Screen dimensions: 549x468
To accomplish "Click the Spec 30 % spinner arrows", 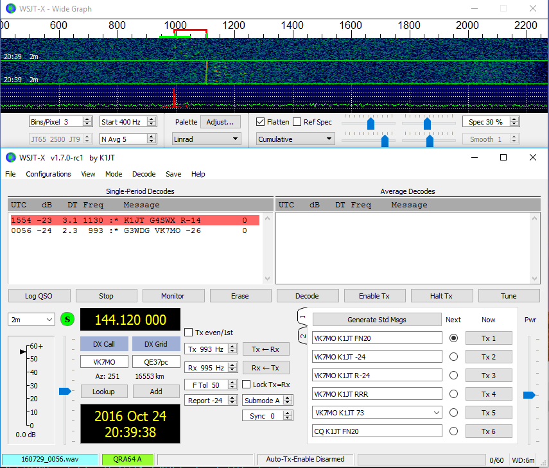I will pos(514,121).
